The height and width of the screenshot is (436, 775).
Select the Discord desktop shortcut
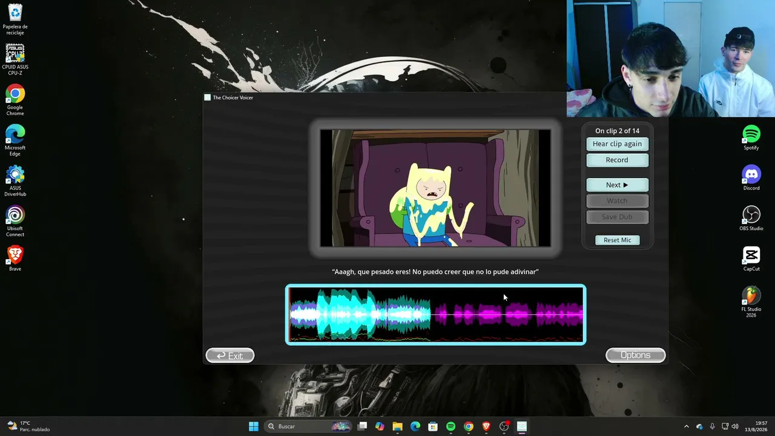pyautogui.click(x=751, y=178)
